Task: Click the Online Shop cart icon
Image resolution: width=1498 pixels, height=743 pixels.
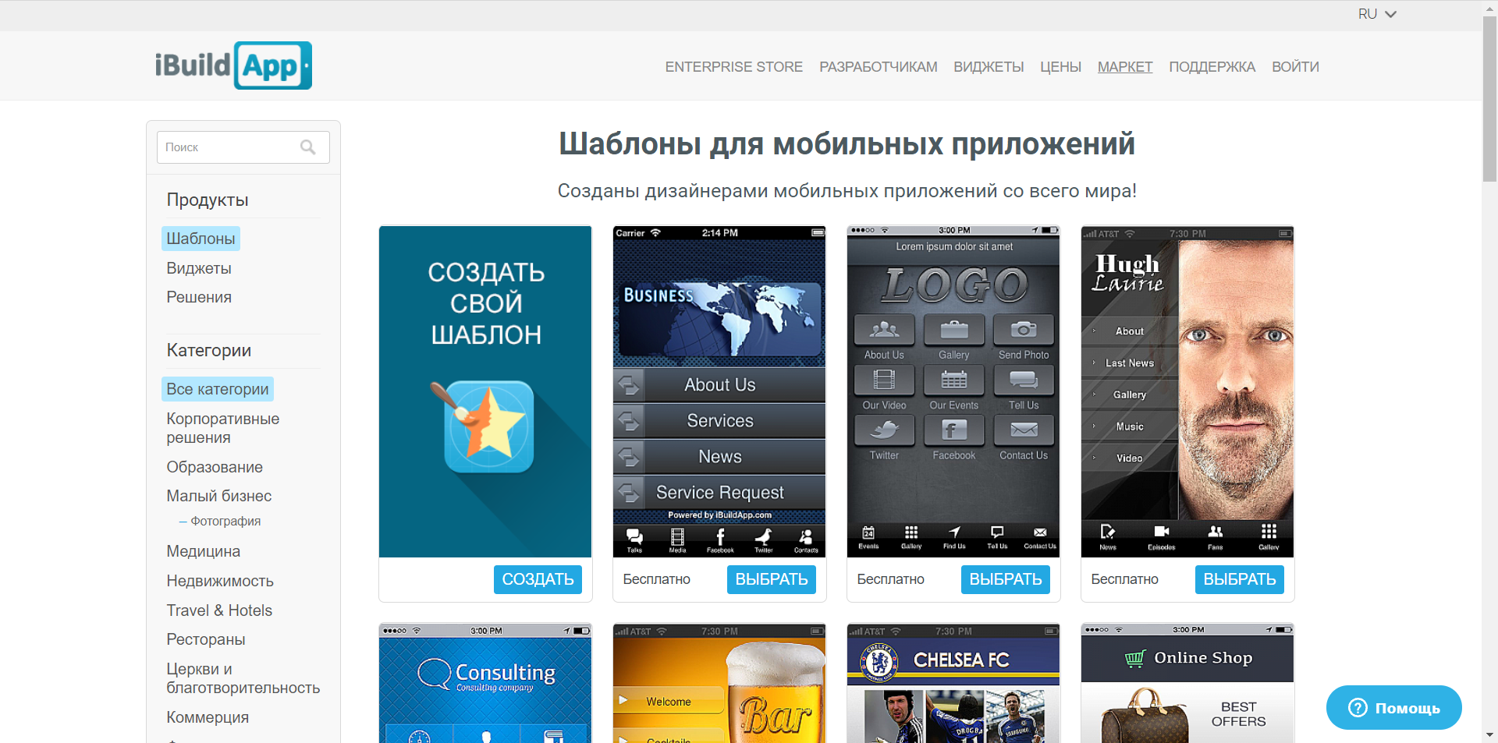Action: pyautogui.click(x=1135, y=659)
